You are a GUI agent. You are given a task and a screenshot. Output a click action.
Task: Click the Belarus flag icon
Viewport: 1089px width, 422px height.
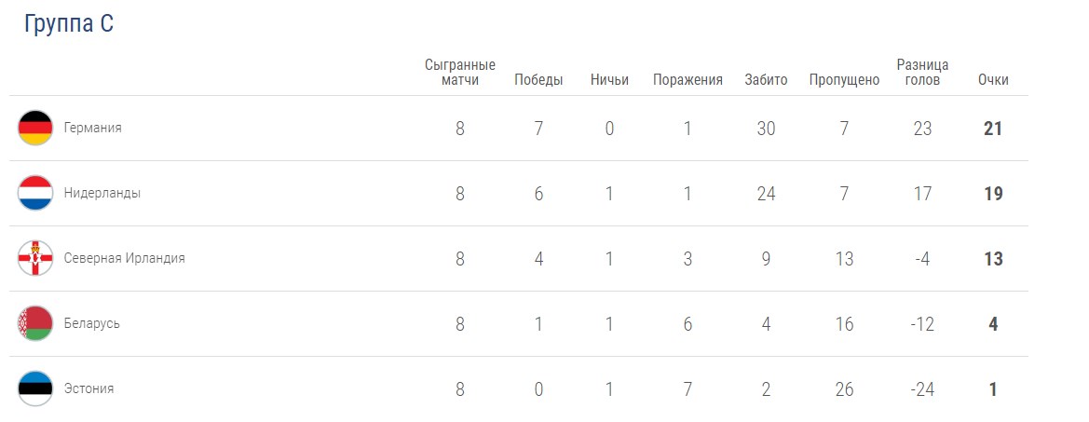tap(35, 323)
